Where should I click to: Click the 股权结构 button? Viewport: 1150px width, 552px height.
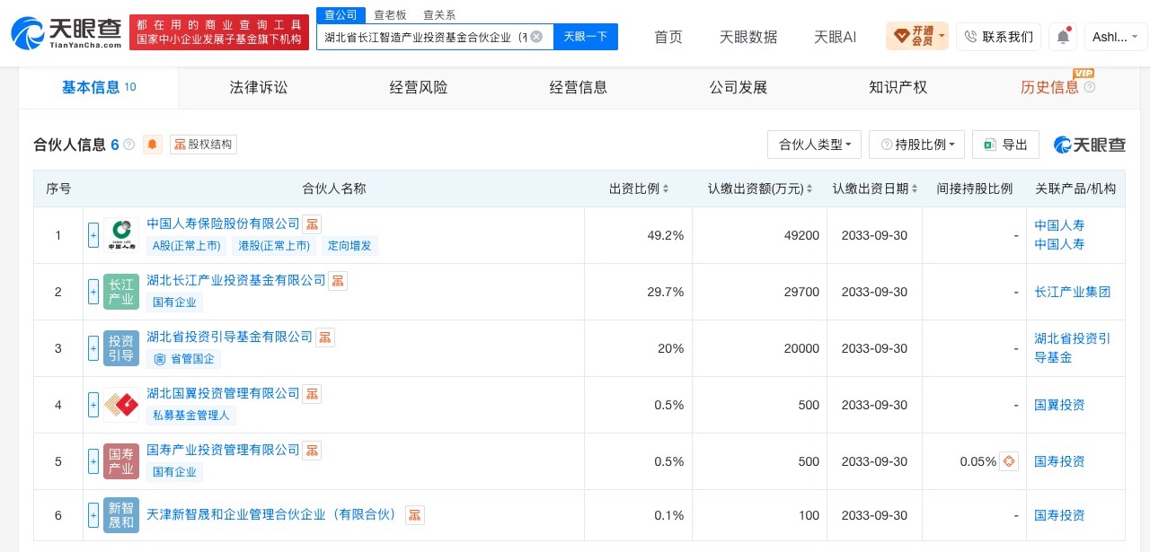(x=203, y=145)
